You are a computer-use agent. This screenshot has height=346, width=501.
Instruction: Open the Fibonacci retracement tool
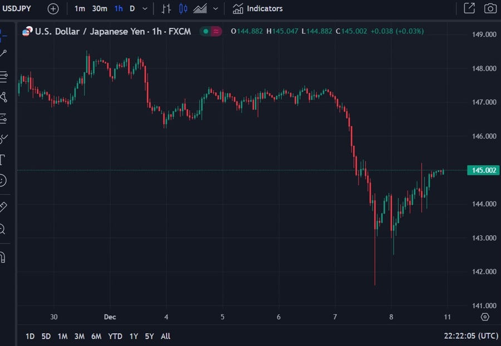click(x=3, y=77)
